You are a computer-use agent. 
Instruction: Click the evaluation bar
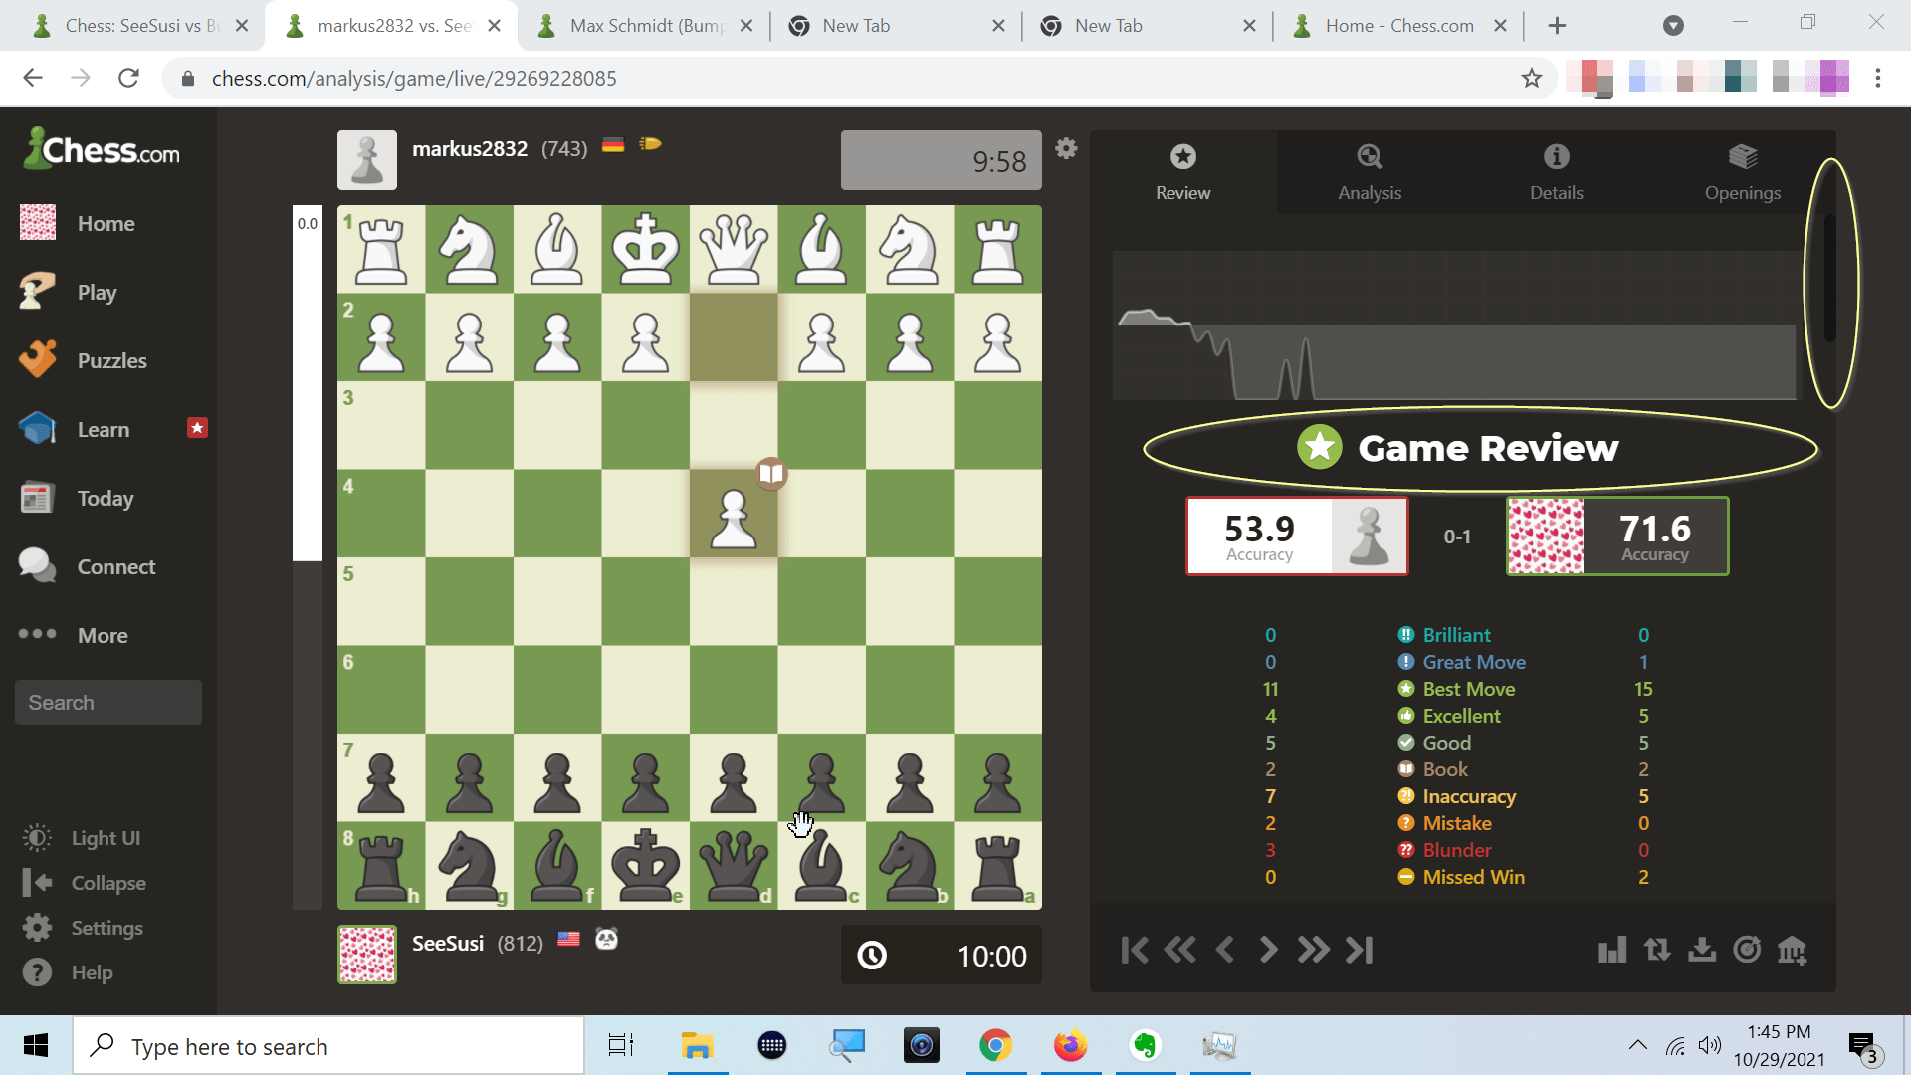click(x=308, y=557)
